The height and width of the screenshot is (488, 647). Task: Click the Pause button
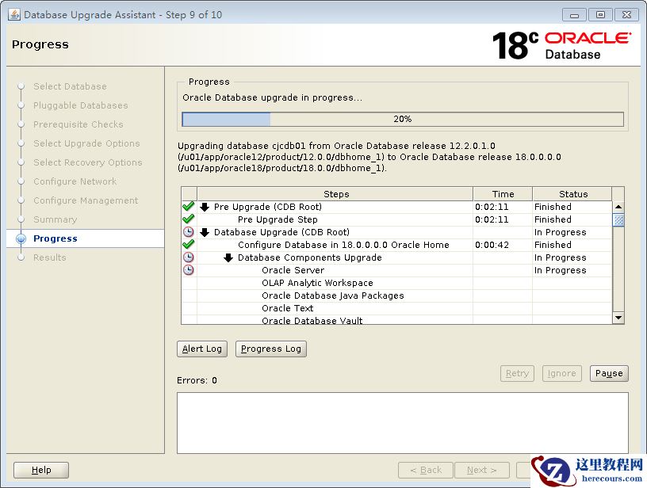tap(609, 373)
